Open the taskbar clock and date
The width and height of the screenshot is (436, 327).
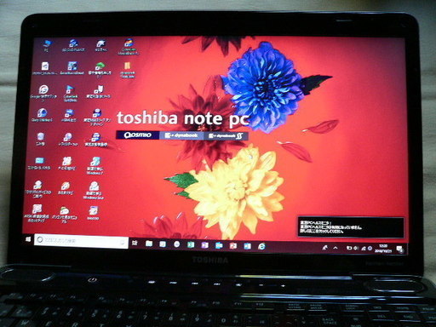coord(383,249)
